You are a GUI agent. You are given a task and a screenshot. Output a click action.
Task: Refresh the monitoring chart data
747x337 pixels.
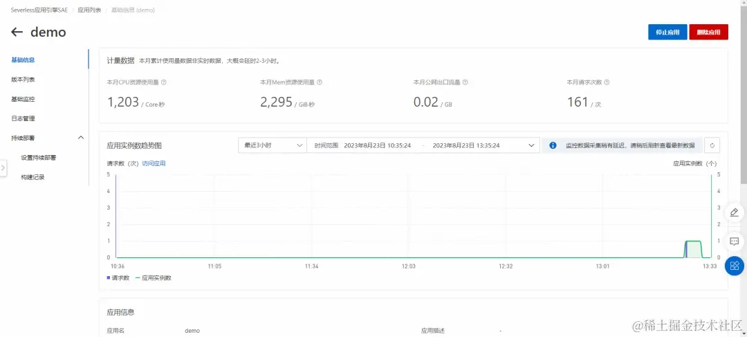(712, 145)
